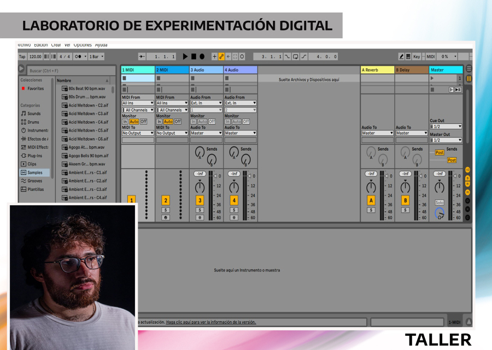
Task: Open the Archivo menu
Action: pos(24,45)
